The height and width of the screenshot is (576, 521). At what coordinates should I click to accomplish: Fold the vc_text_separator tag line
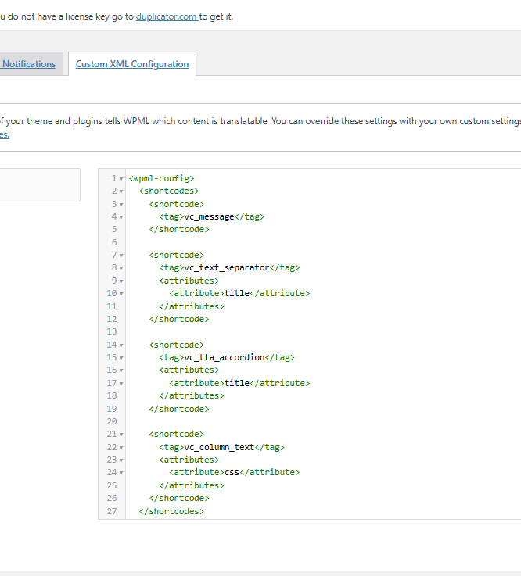click(121, 268)
